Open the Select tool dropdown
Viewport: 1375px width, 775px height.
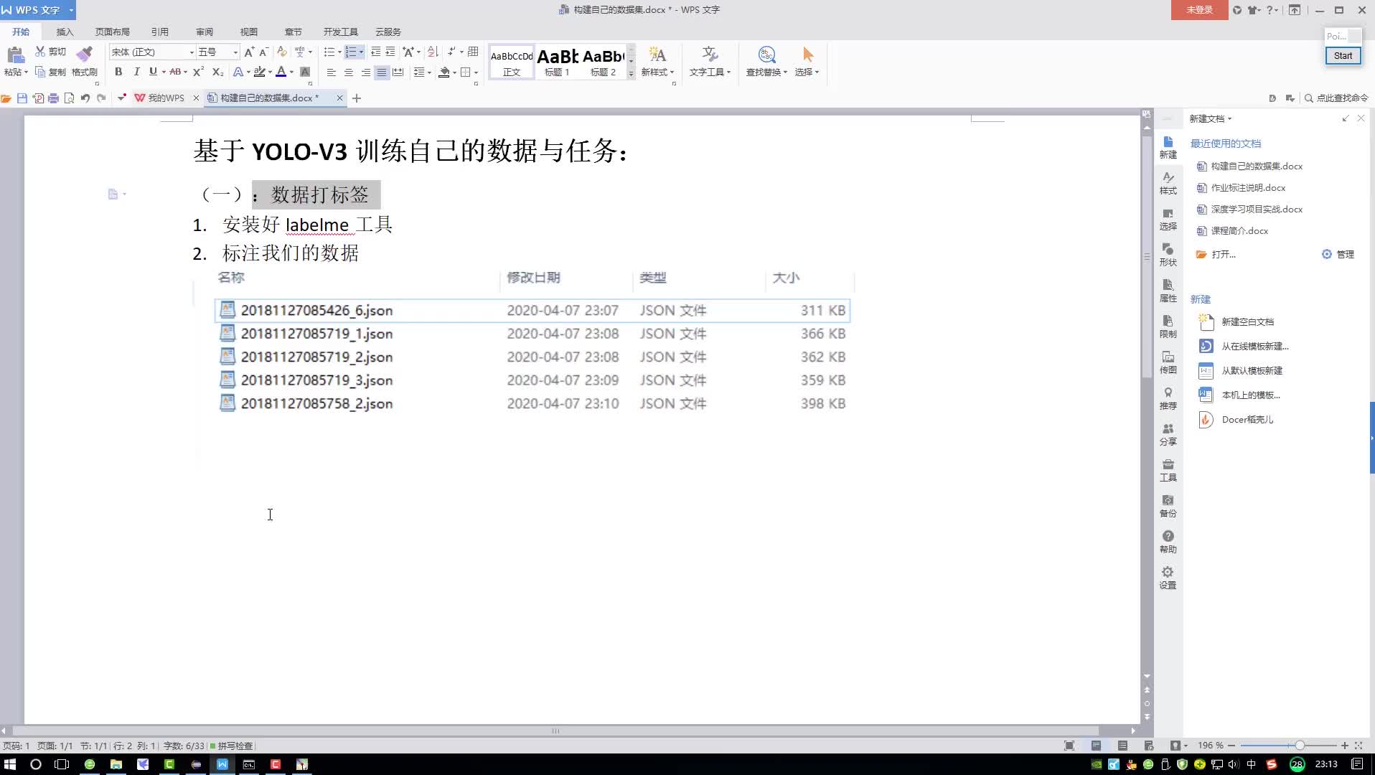pyautogui.click(x=807, y=72)
